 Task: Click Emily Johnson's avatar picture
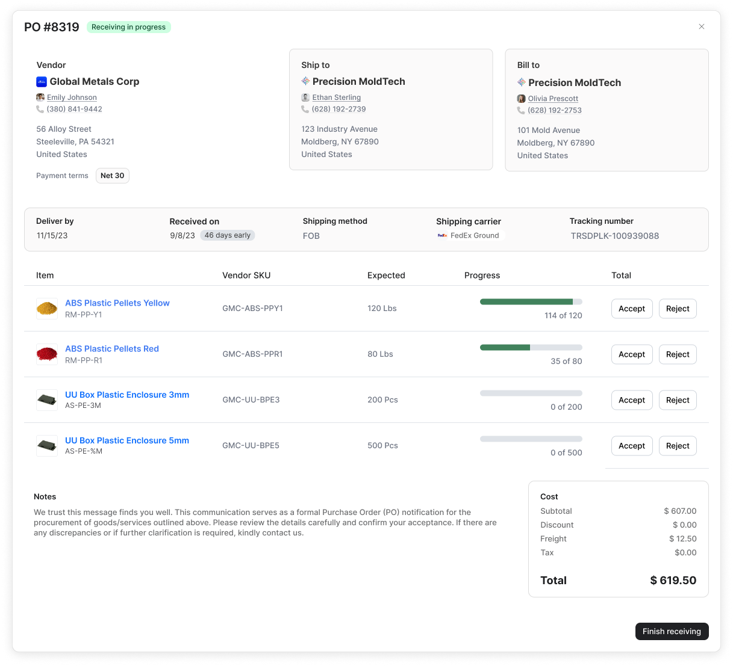40,97
